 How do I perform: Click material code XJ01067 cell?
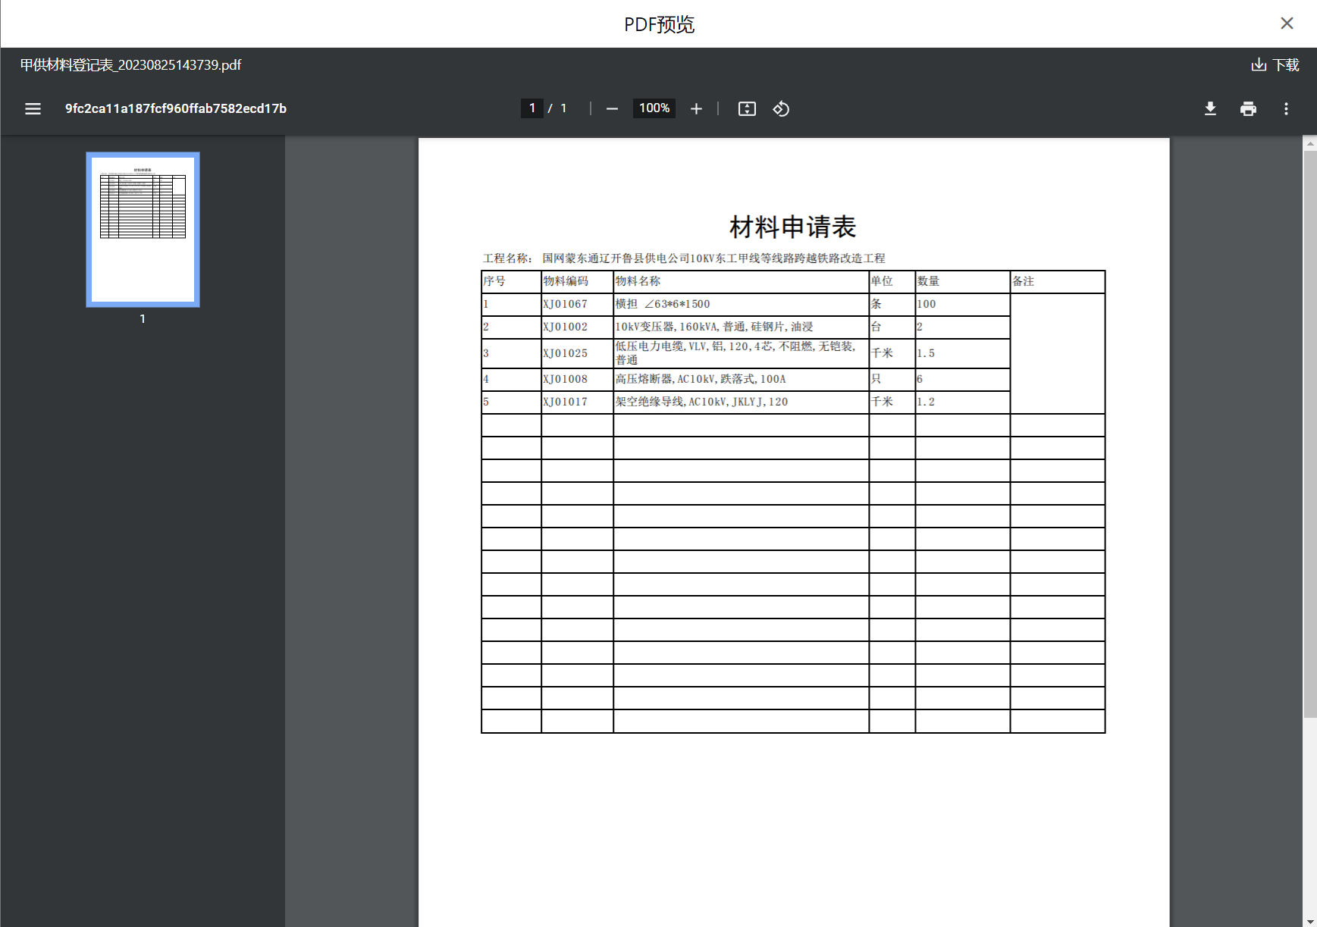[x=566, y=304]
